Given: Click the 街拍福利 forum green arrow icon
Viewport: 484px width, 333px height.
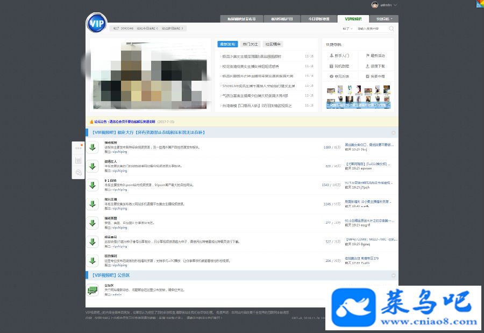Looking at the screenshot, I should [92, 261].
